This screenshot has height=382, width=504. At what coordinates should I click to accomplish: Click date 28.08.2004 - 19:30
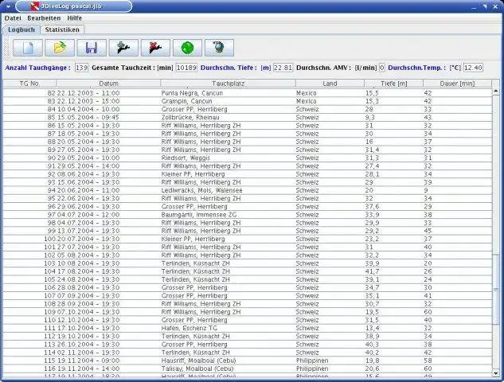coord(88,287)
